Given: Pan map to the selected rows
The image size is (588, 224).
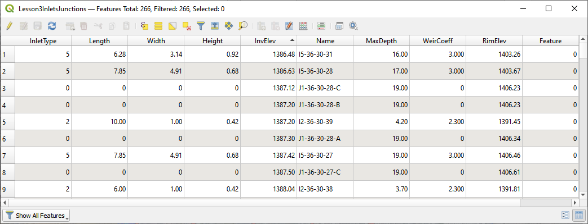Looking at the screenshot, I should point(229,26).
